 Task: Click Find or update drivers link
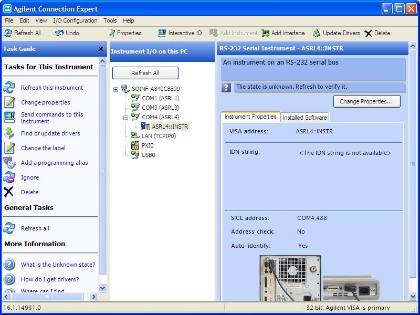[50, 133]
